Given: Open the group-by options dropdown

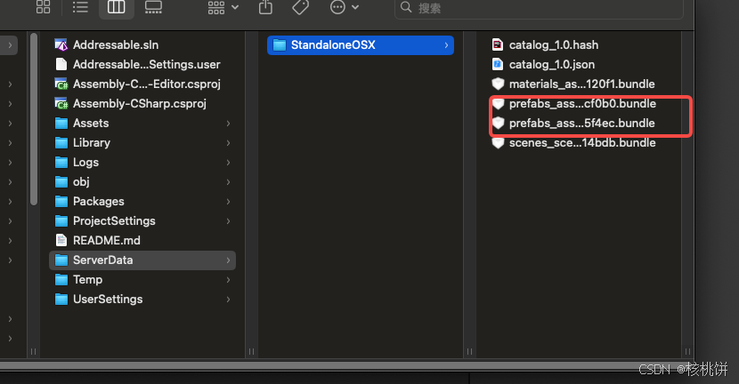Looking at the screenshot, I should (223, 7).
